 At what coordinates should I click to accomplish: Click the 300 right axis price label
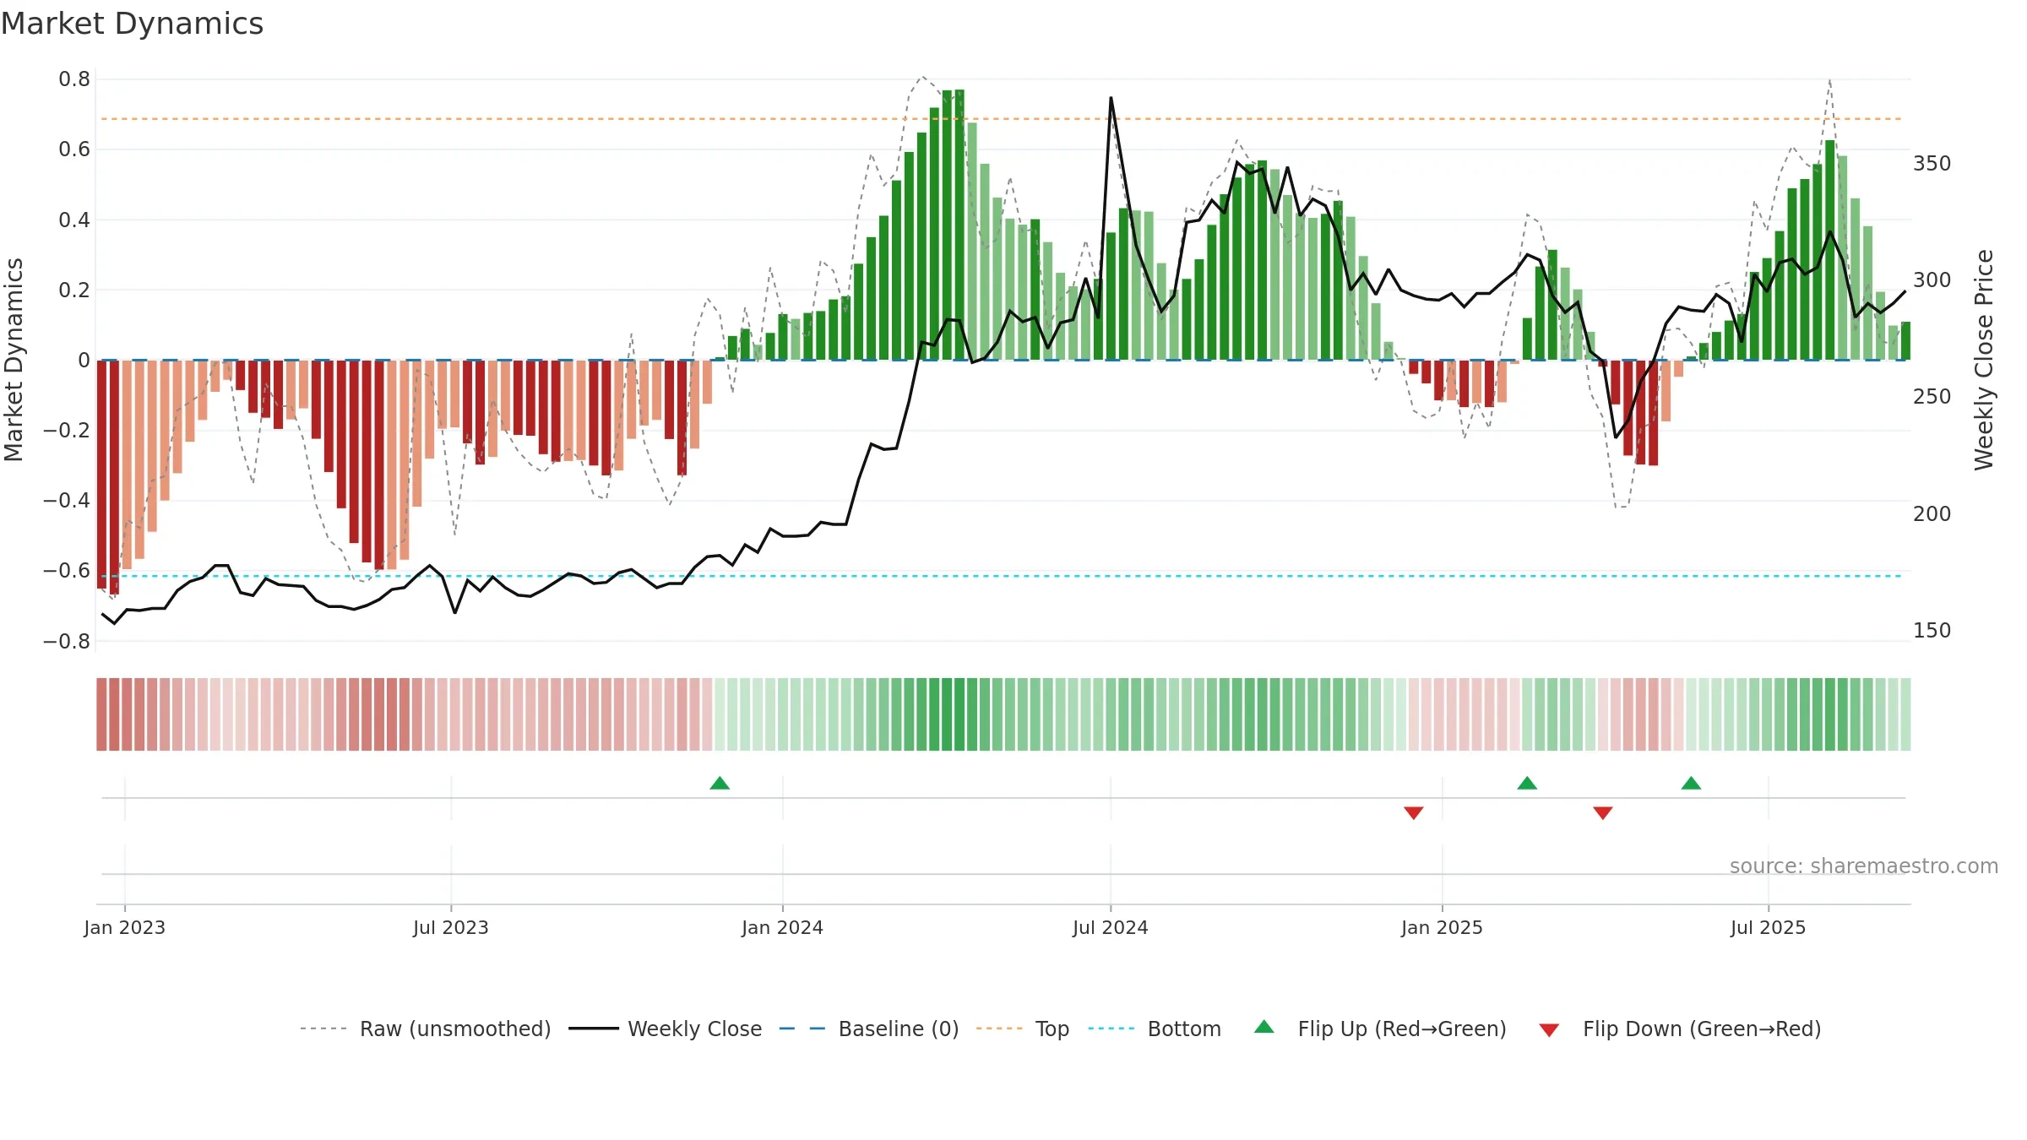[x=1932, y=280]
